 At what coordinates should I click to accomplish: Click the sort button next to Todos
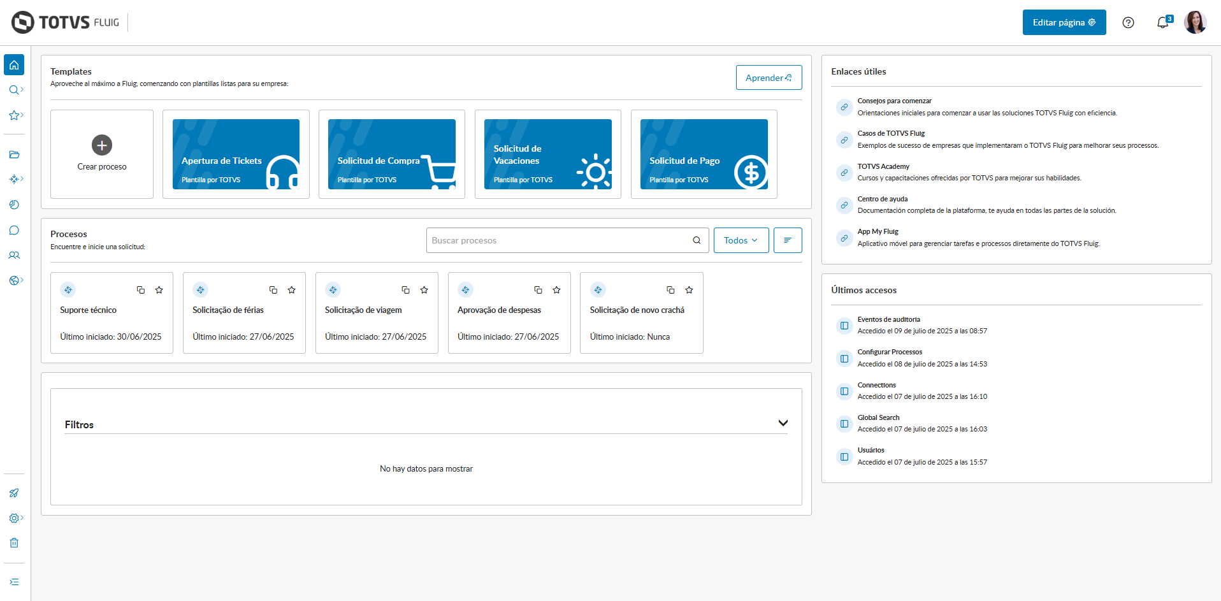click(788, 240)
